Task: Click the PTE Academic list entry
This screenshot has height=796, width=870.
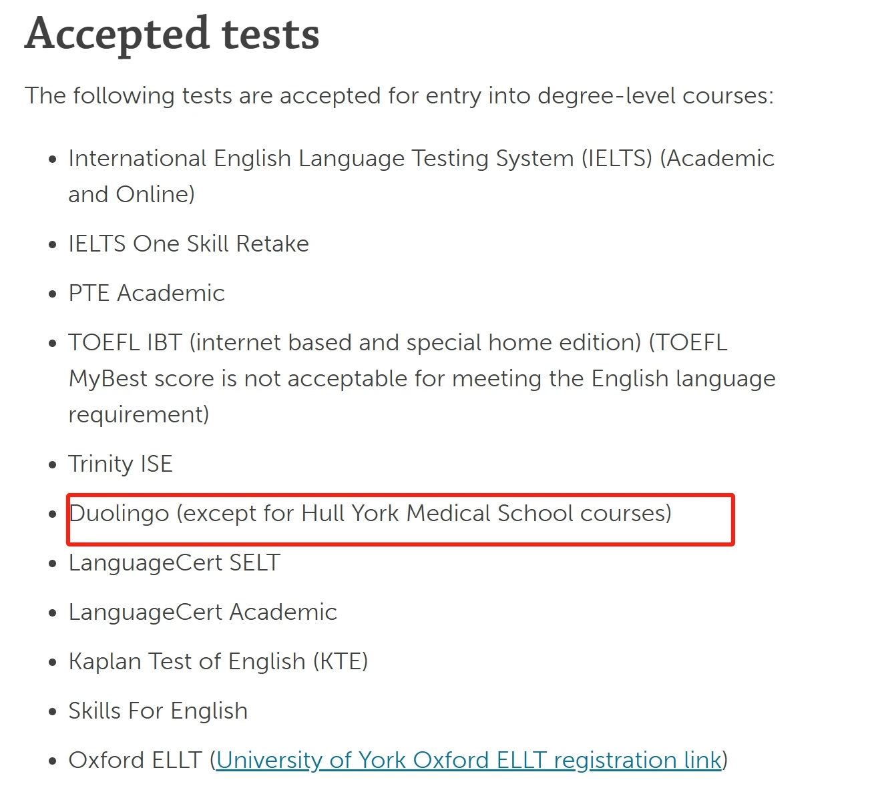Action: 147,293
